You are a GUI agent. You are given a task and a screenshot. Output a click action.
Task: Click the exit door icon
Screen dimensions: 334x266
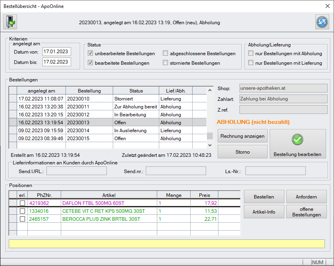10,22
